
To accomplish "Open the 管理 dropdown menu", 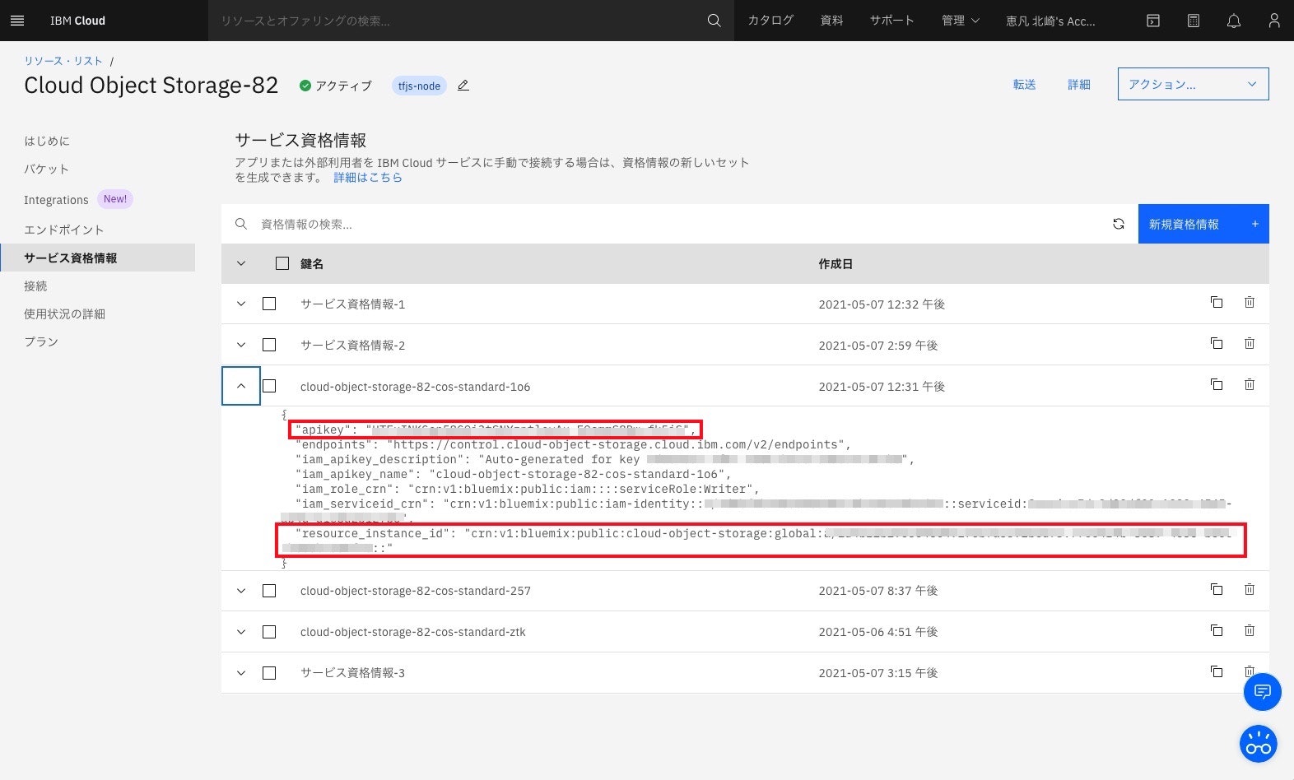I will [x=960, y=21].
